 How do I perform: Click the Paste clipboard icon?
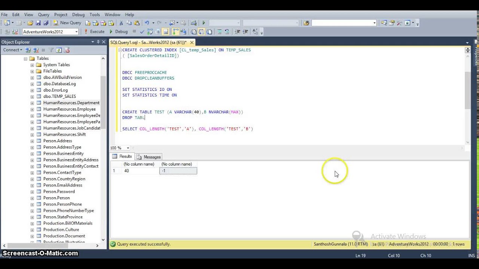coord(137,23)
